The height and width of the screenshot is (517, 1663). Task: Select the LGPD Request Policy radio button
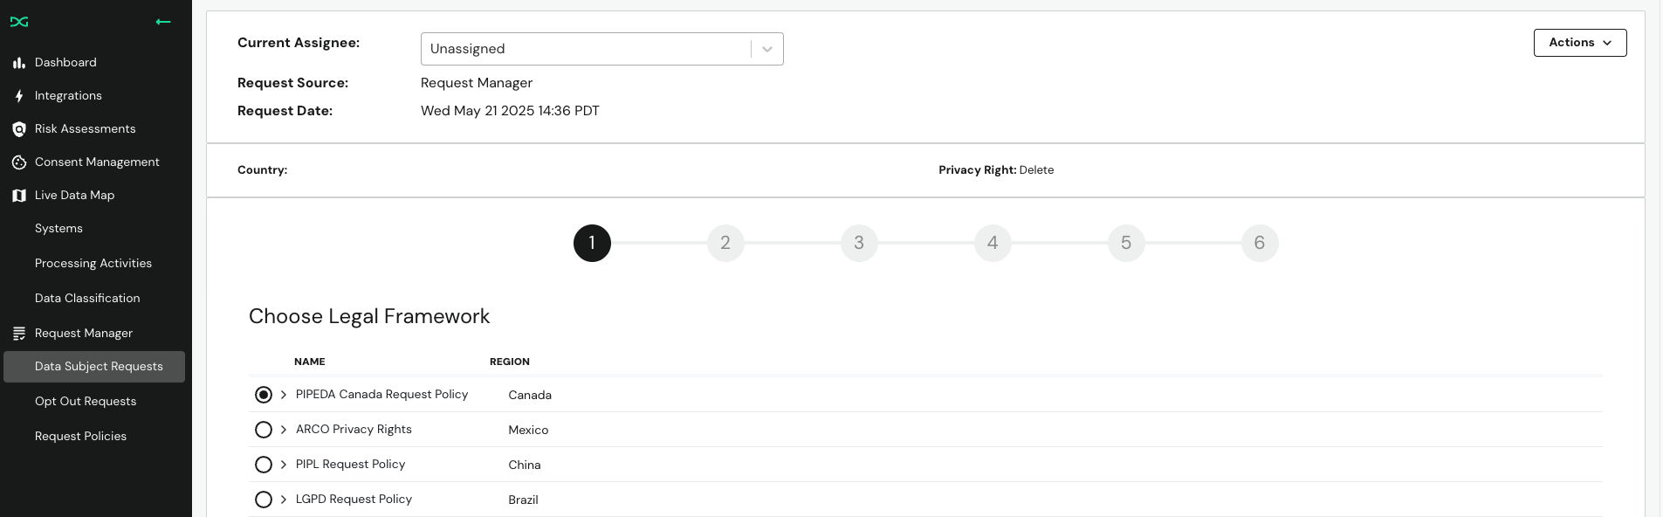[x=264, y=500]
